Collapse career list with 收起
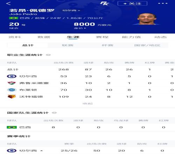The width and height of the screenshot is (175, 154). (x=87, y=104)
